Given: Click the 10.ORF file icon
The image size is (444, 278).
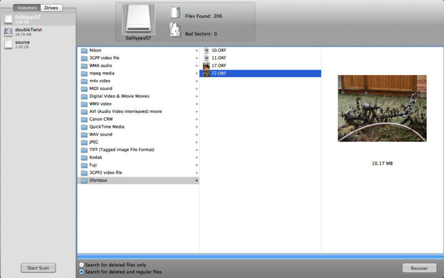Looking at the screenshot, I should coord(206,51).
